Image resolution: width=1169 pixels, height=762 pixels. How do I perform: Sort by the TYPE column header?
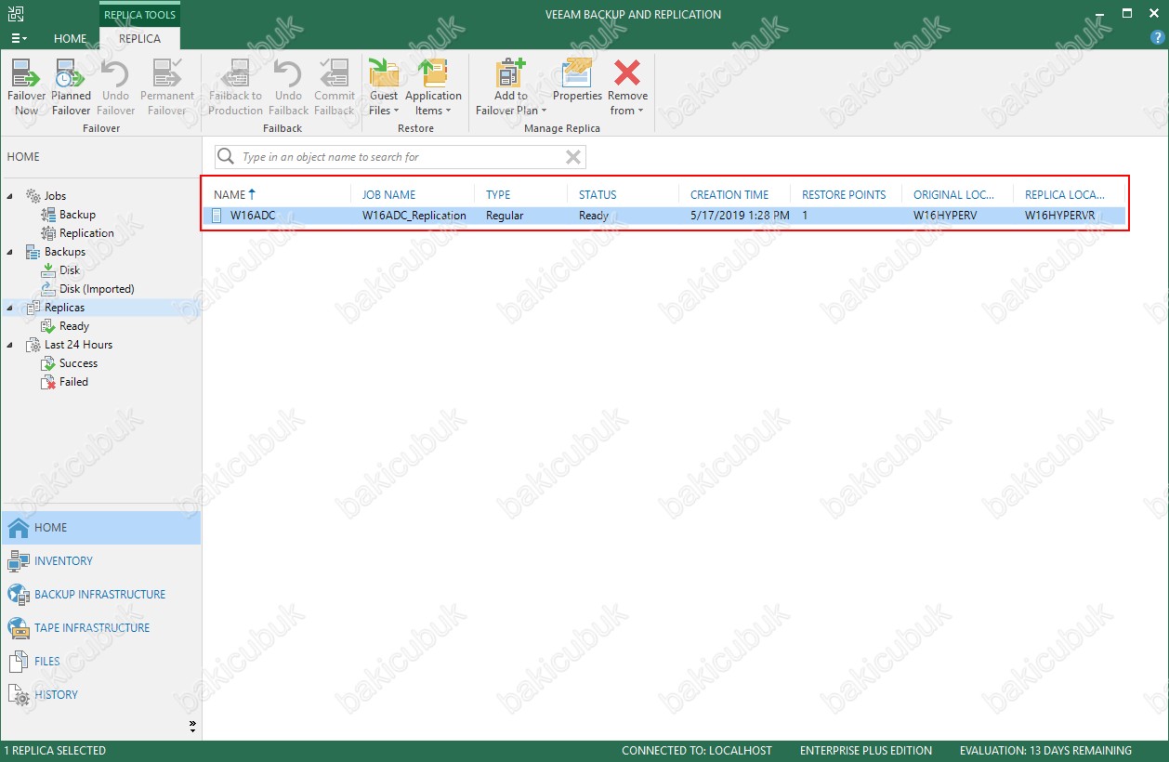pos(498,194)
